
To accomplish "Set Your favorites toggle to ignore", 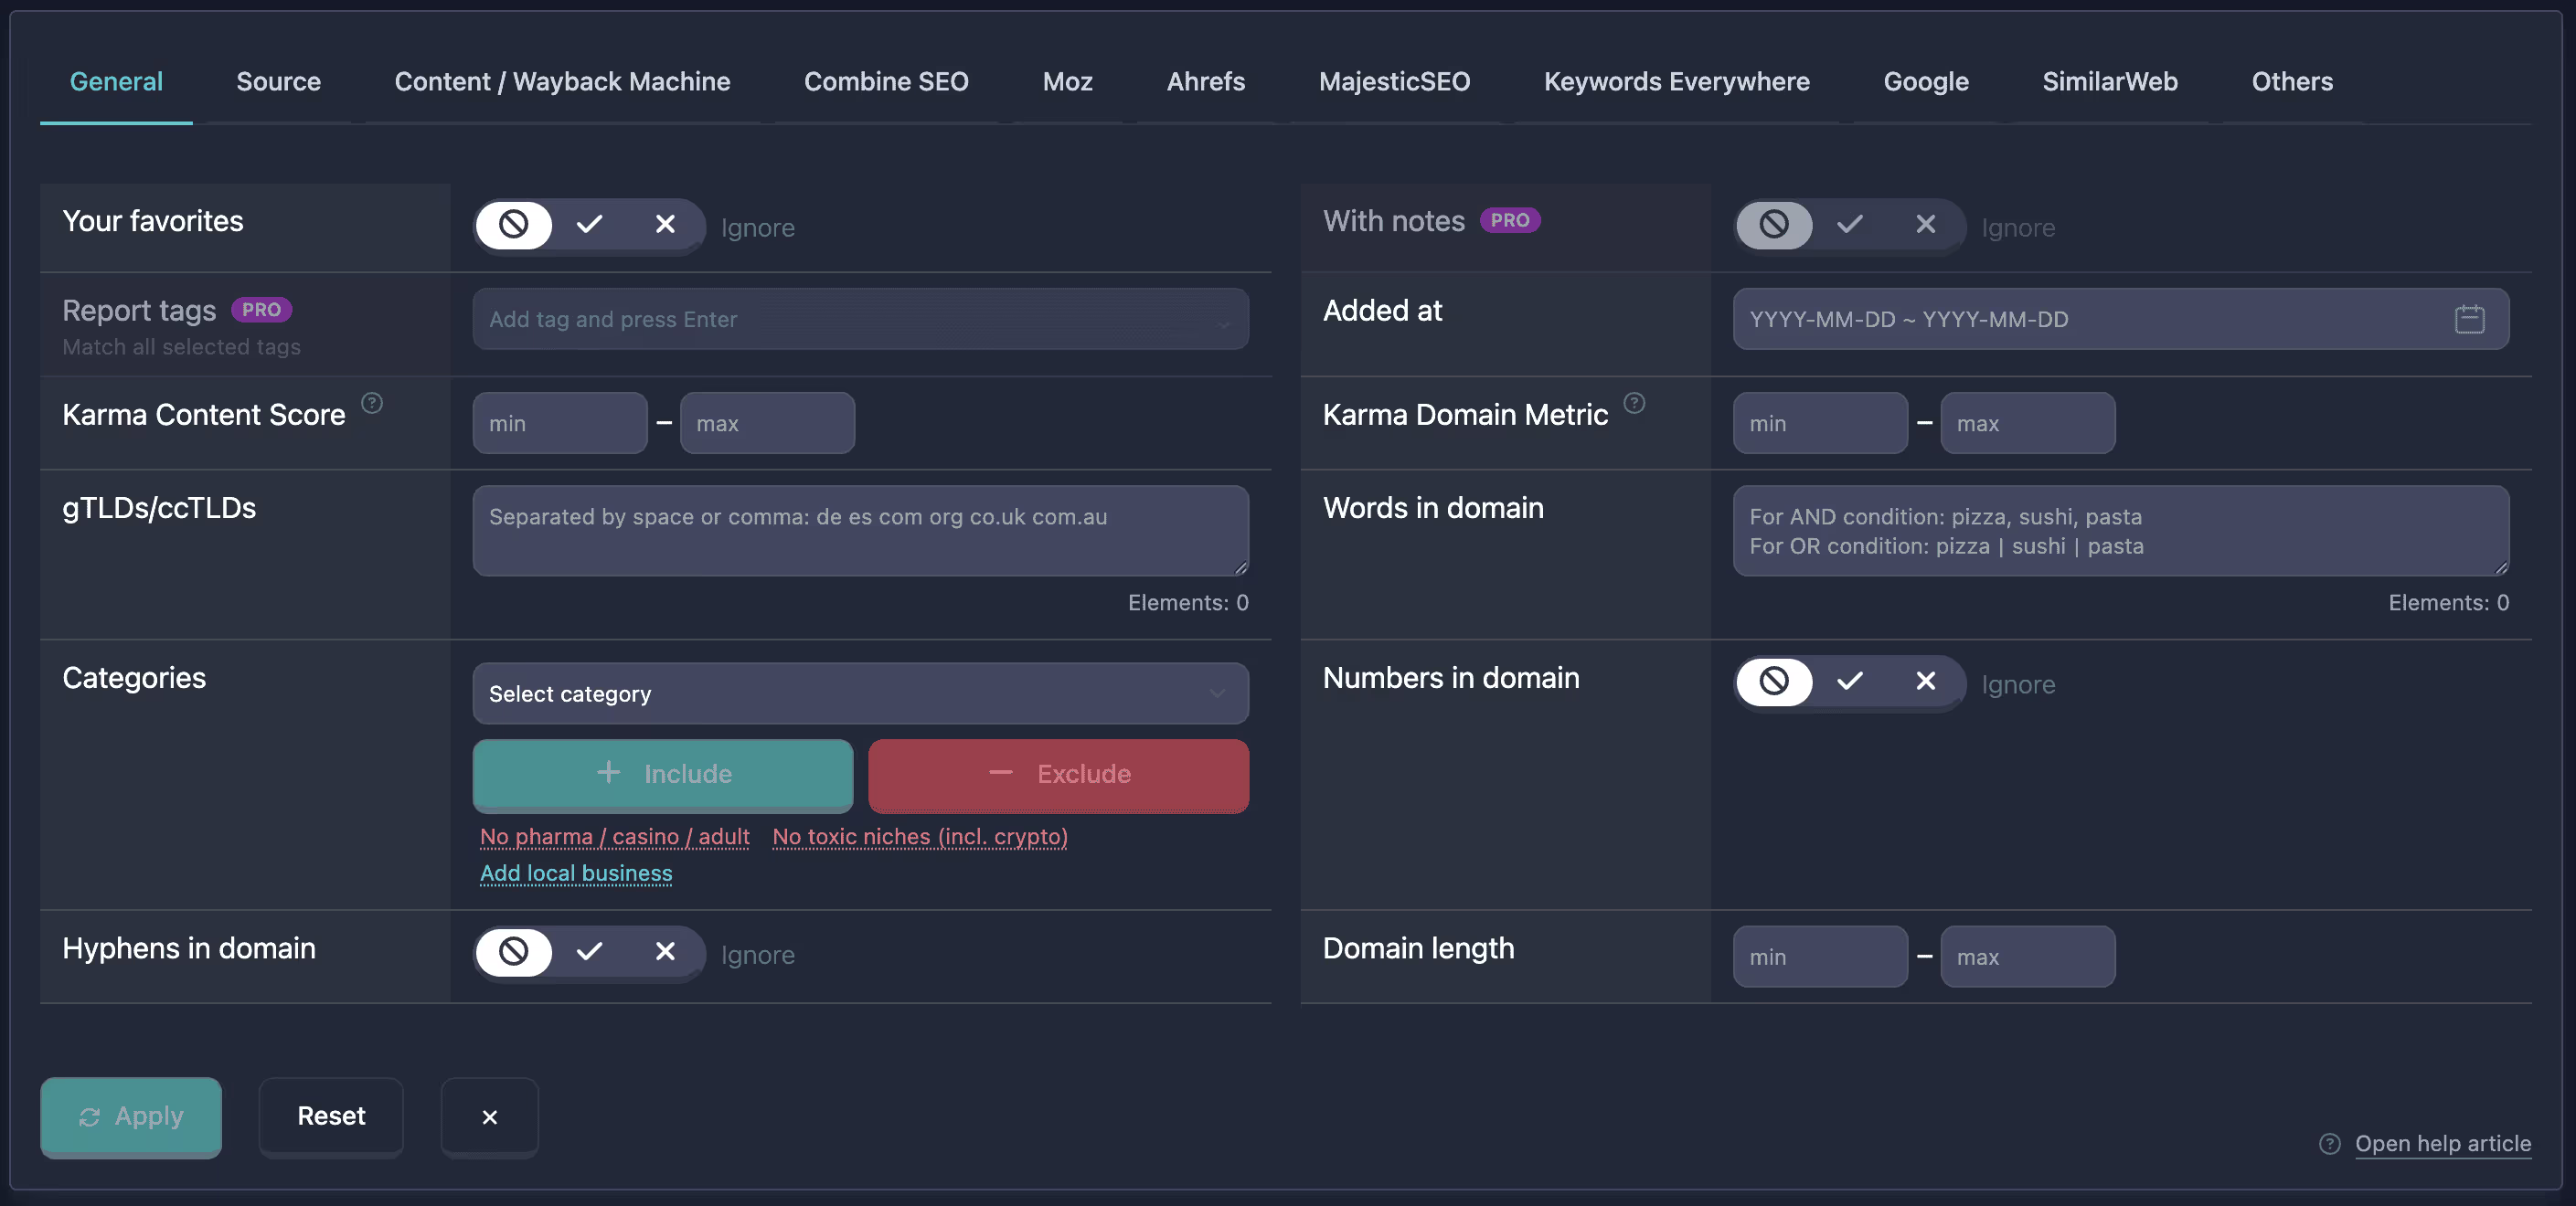I will (x=514, y=224).
